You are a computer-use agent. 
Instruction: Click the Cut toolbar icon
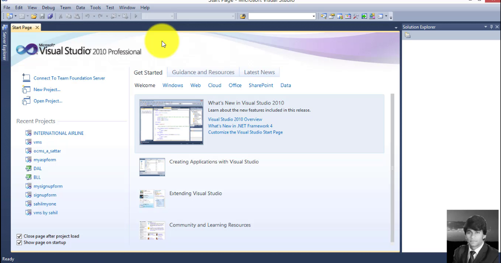click(x=60, y=16)
